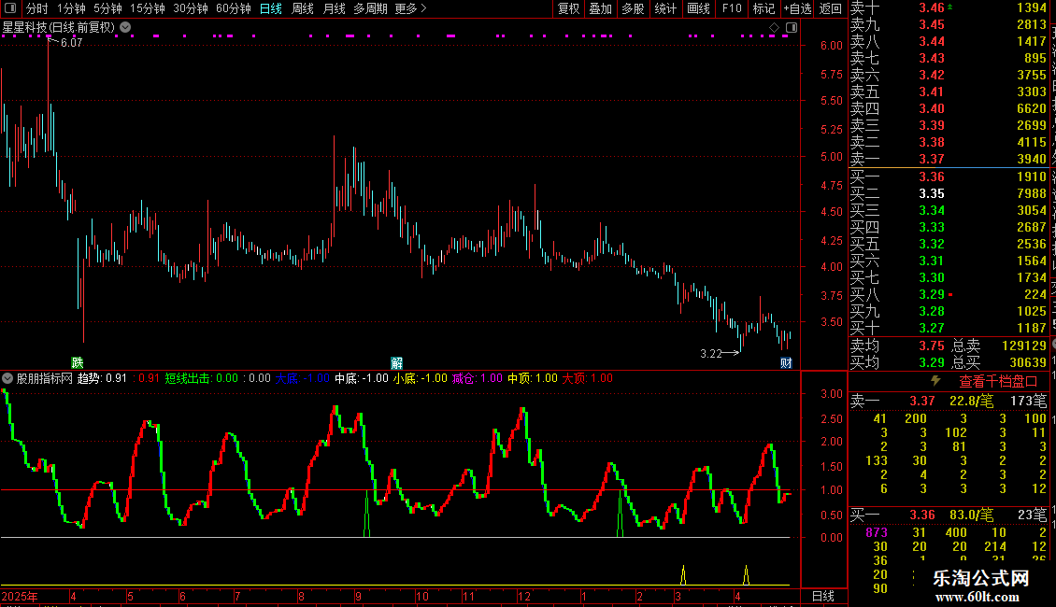
Task: Click the 日线 label at bottom right
Action: coord(823,596)
